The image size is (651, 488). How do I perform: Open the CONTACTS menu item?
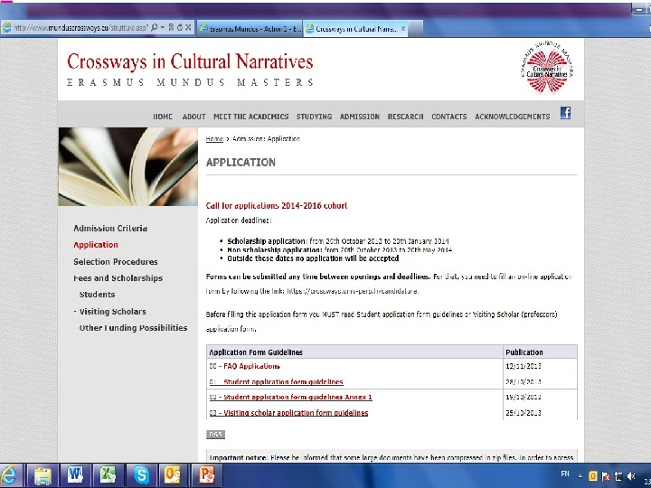pyautogui.click(x=449, y=117)
